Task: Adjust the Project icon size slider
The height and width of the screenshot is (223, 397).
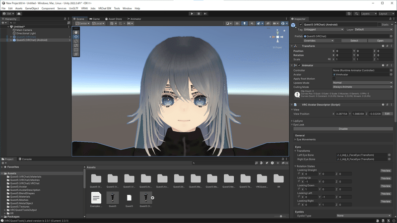Action: click(x=281, y=216)
